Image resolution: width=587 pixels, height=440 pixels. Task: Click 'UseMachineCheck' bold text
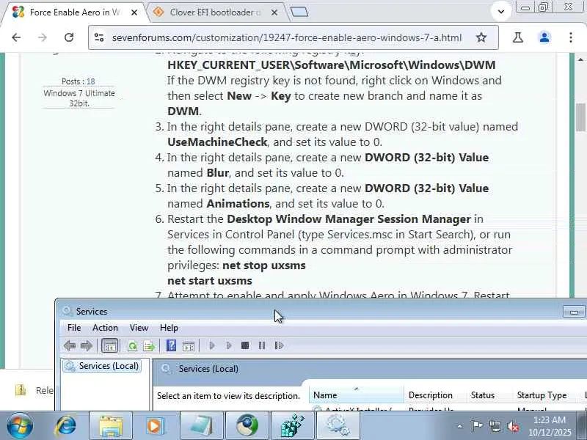click(x=217, y=142)
